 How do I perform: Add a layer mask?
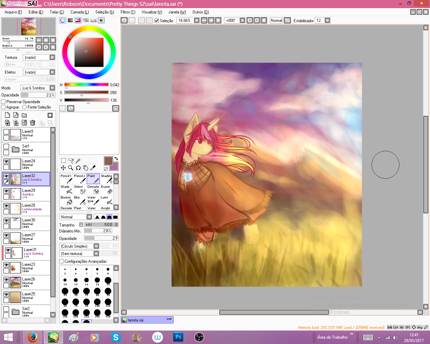tap(50, 115)
